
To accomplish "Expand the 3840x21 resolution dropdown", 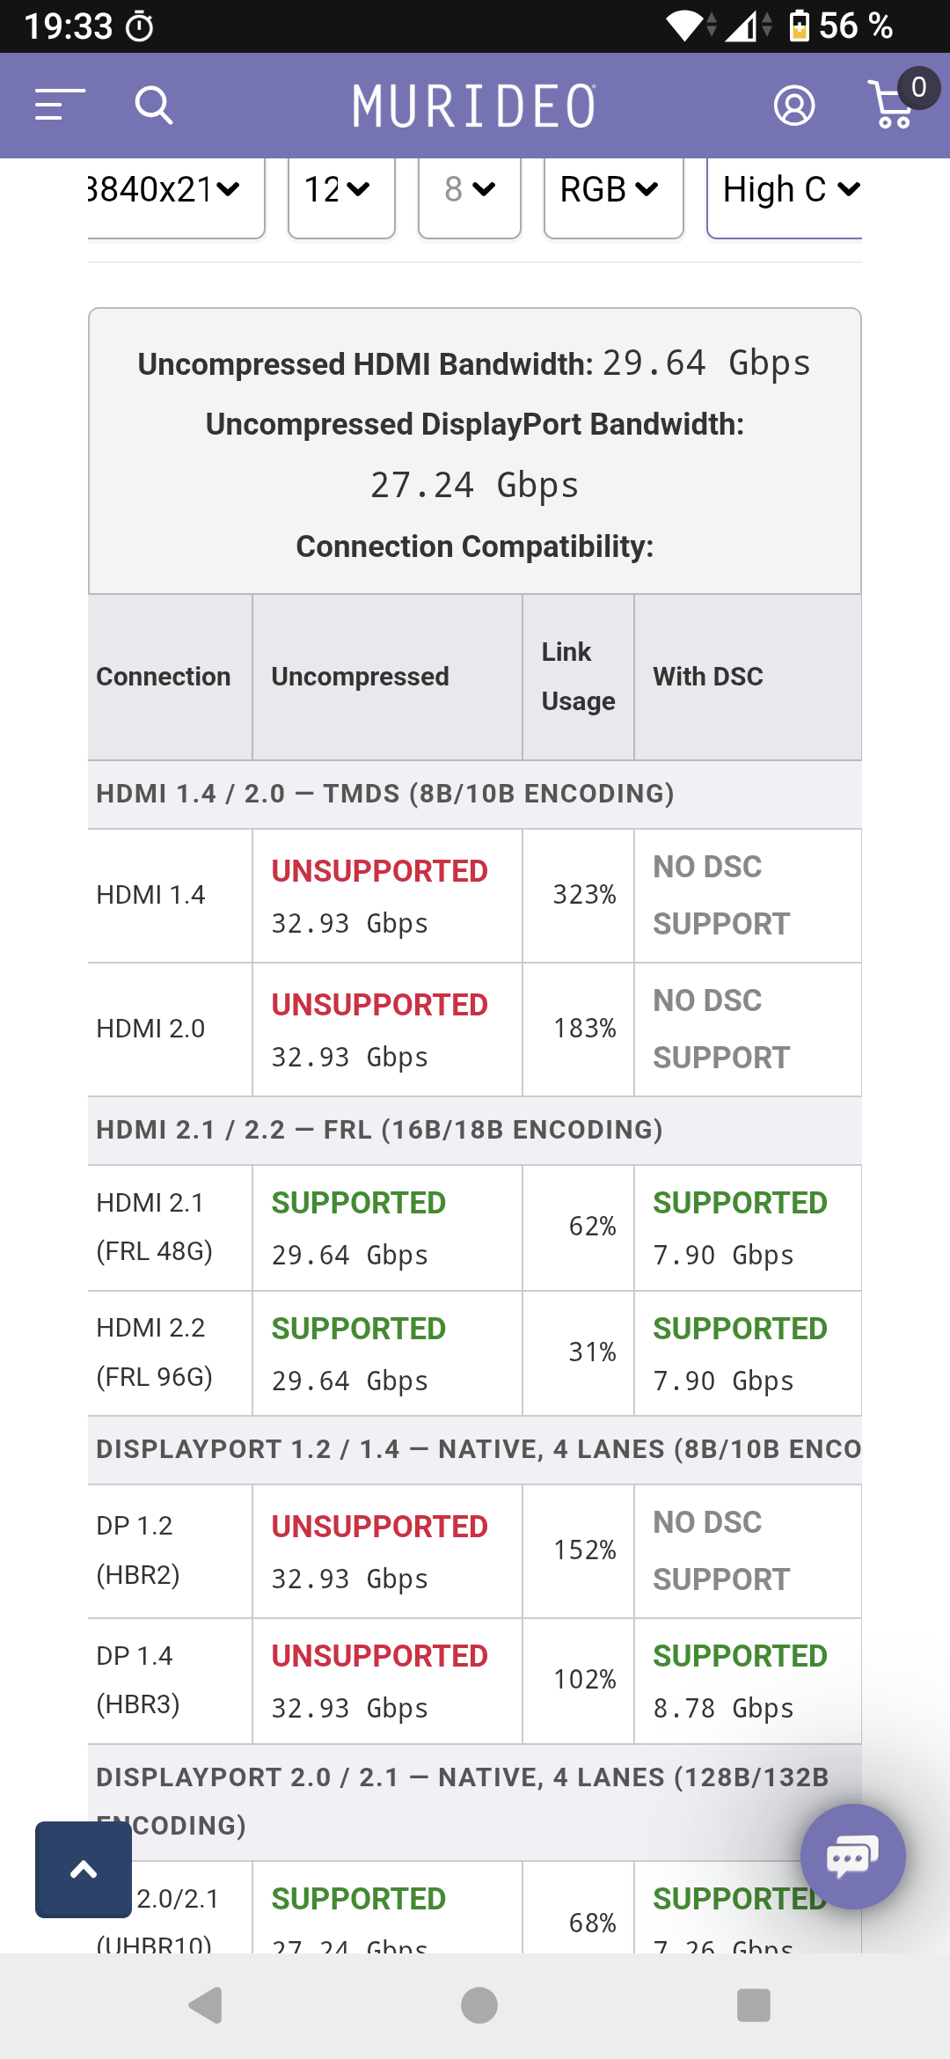I will [x=176, y=195].
